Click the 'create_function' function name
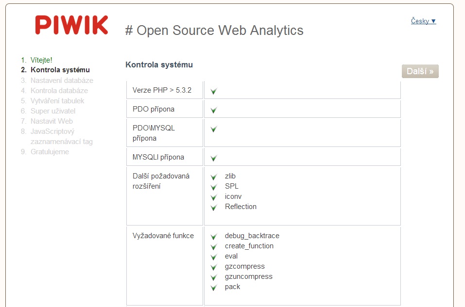This screenshot has height=307, width=465. [249, 246]
